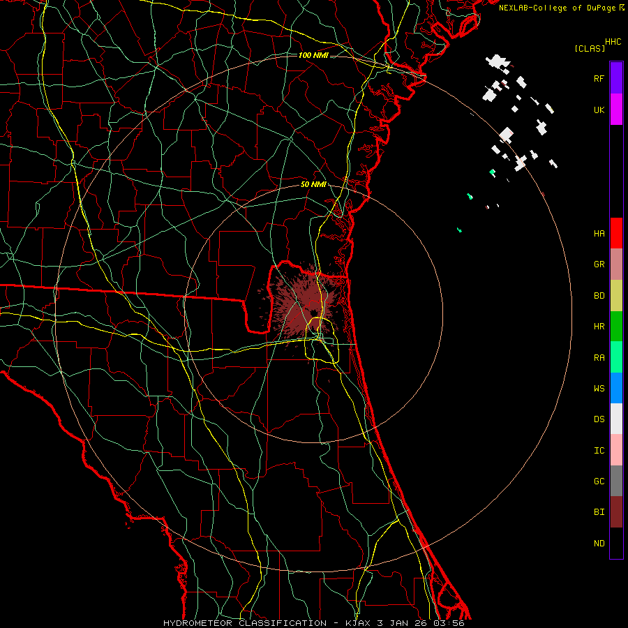The image size is (628, 628).
Task: Click the 'ND' legend label
Action: 599,544
